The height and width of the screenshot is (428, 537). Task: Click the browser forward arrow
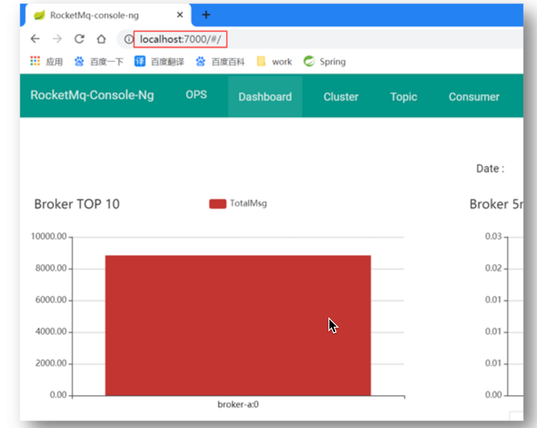click(x=57, y=39)
